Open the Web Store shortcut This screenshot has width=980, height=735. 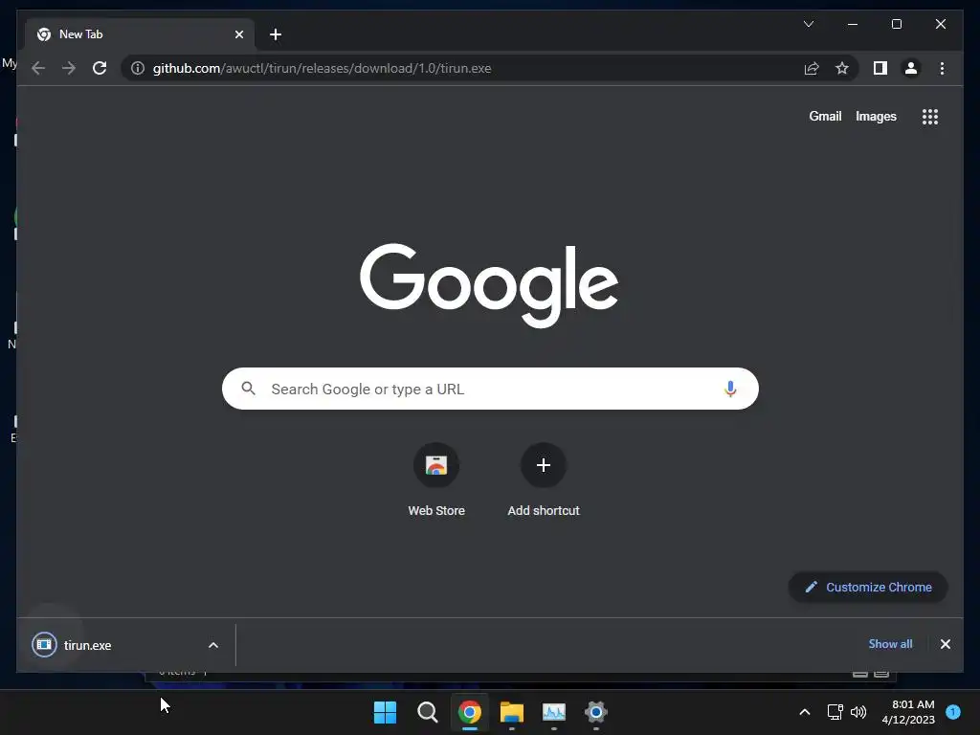click(x=436, y=480)
